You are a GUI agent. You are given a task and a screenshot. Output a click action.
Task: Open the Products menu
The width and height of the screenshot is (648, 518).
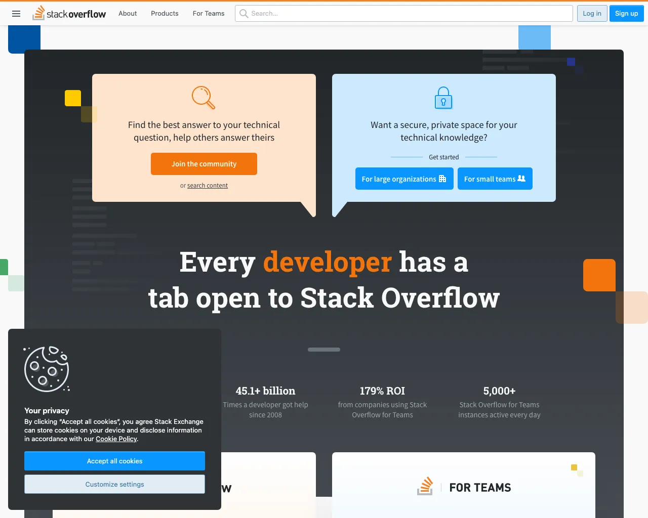click(x=164, y=14)
